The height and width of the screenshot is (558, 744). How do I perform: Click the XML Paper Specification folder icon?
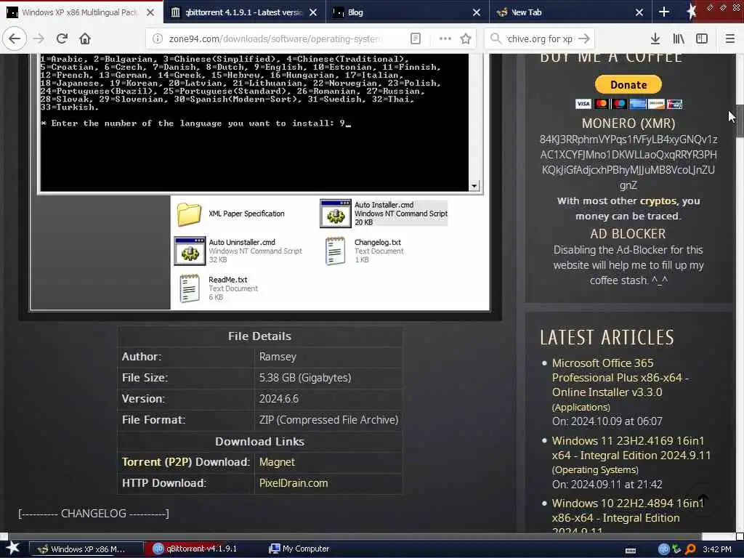click(x=190, y=214)
